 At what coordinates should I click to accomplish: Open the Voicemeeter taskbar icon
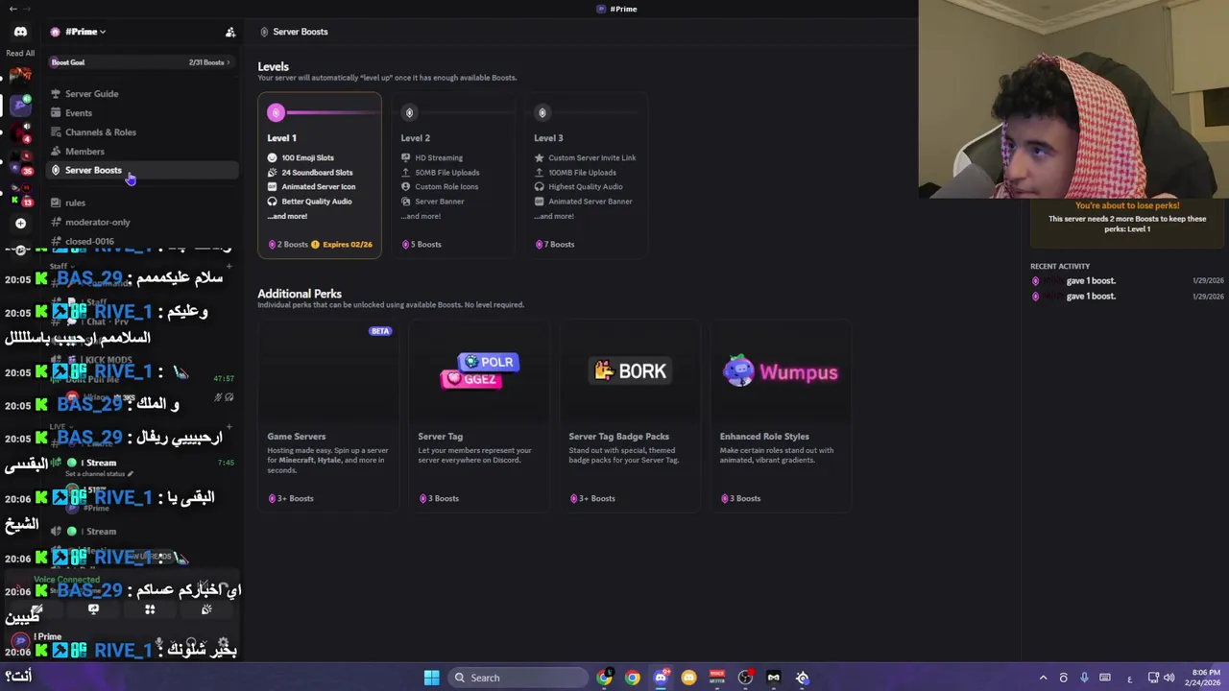pos(716,678)
